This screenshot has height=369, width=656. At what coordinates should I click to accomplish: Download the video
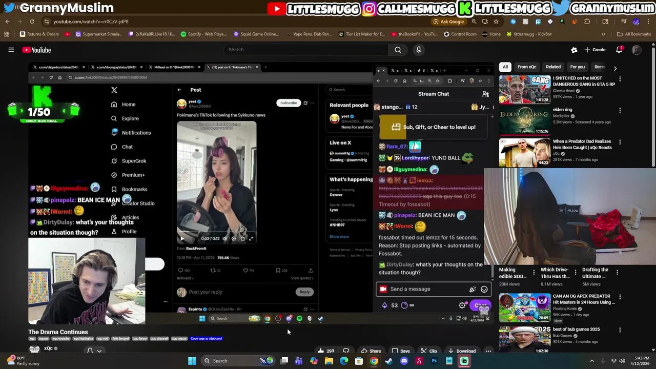[461, 351]
